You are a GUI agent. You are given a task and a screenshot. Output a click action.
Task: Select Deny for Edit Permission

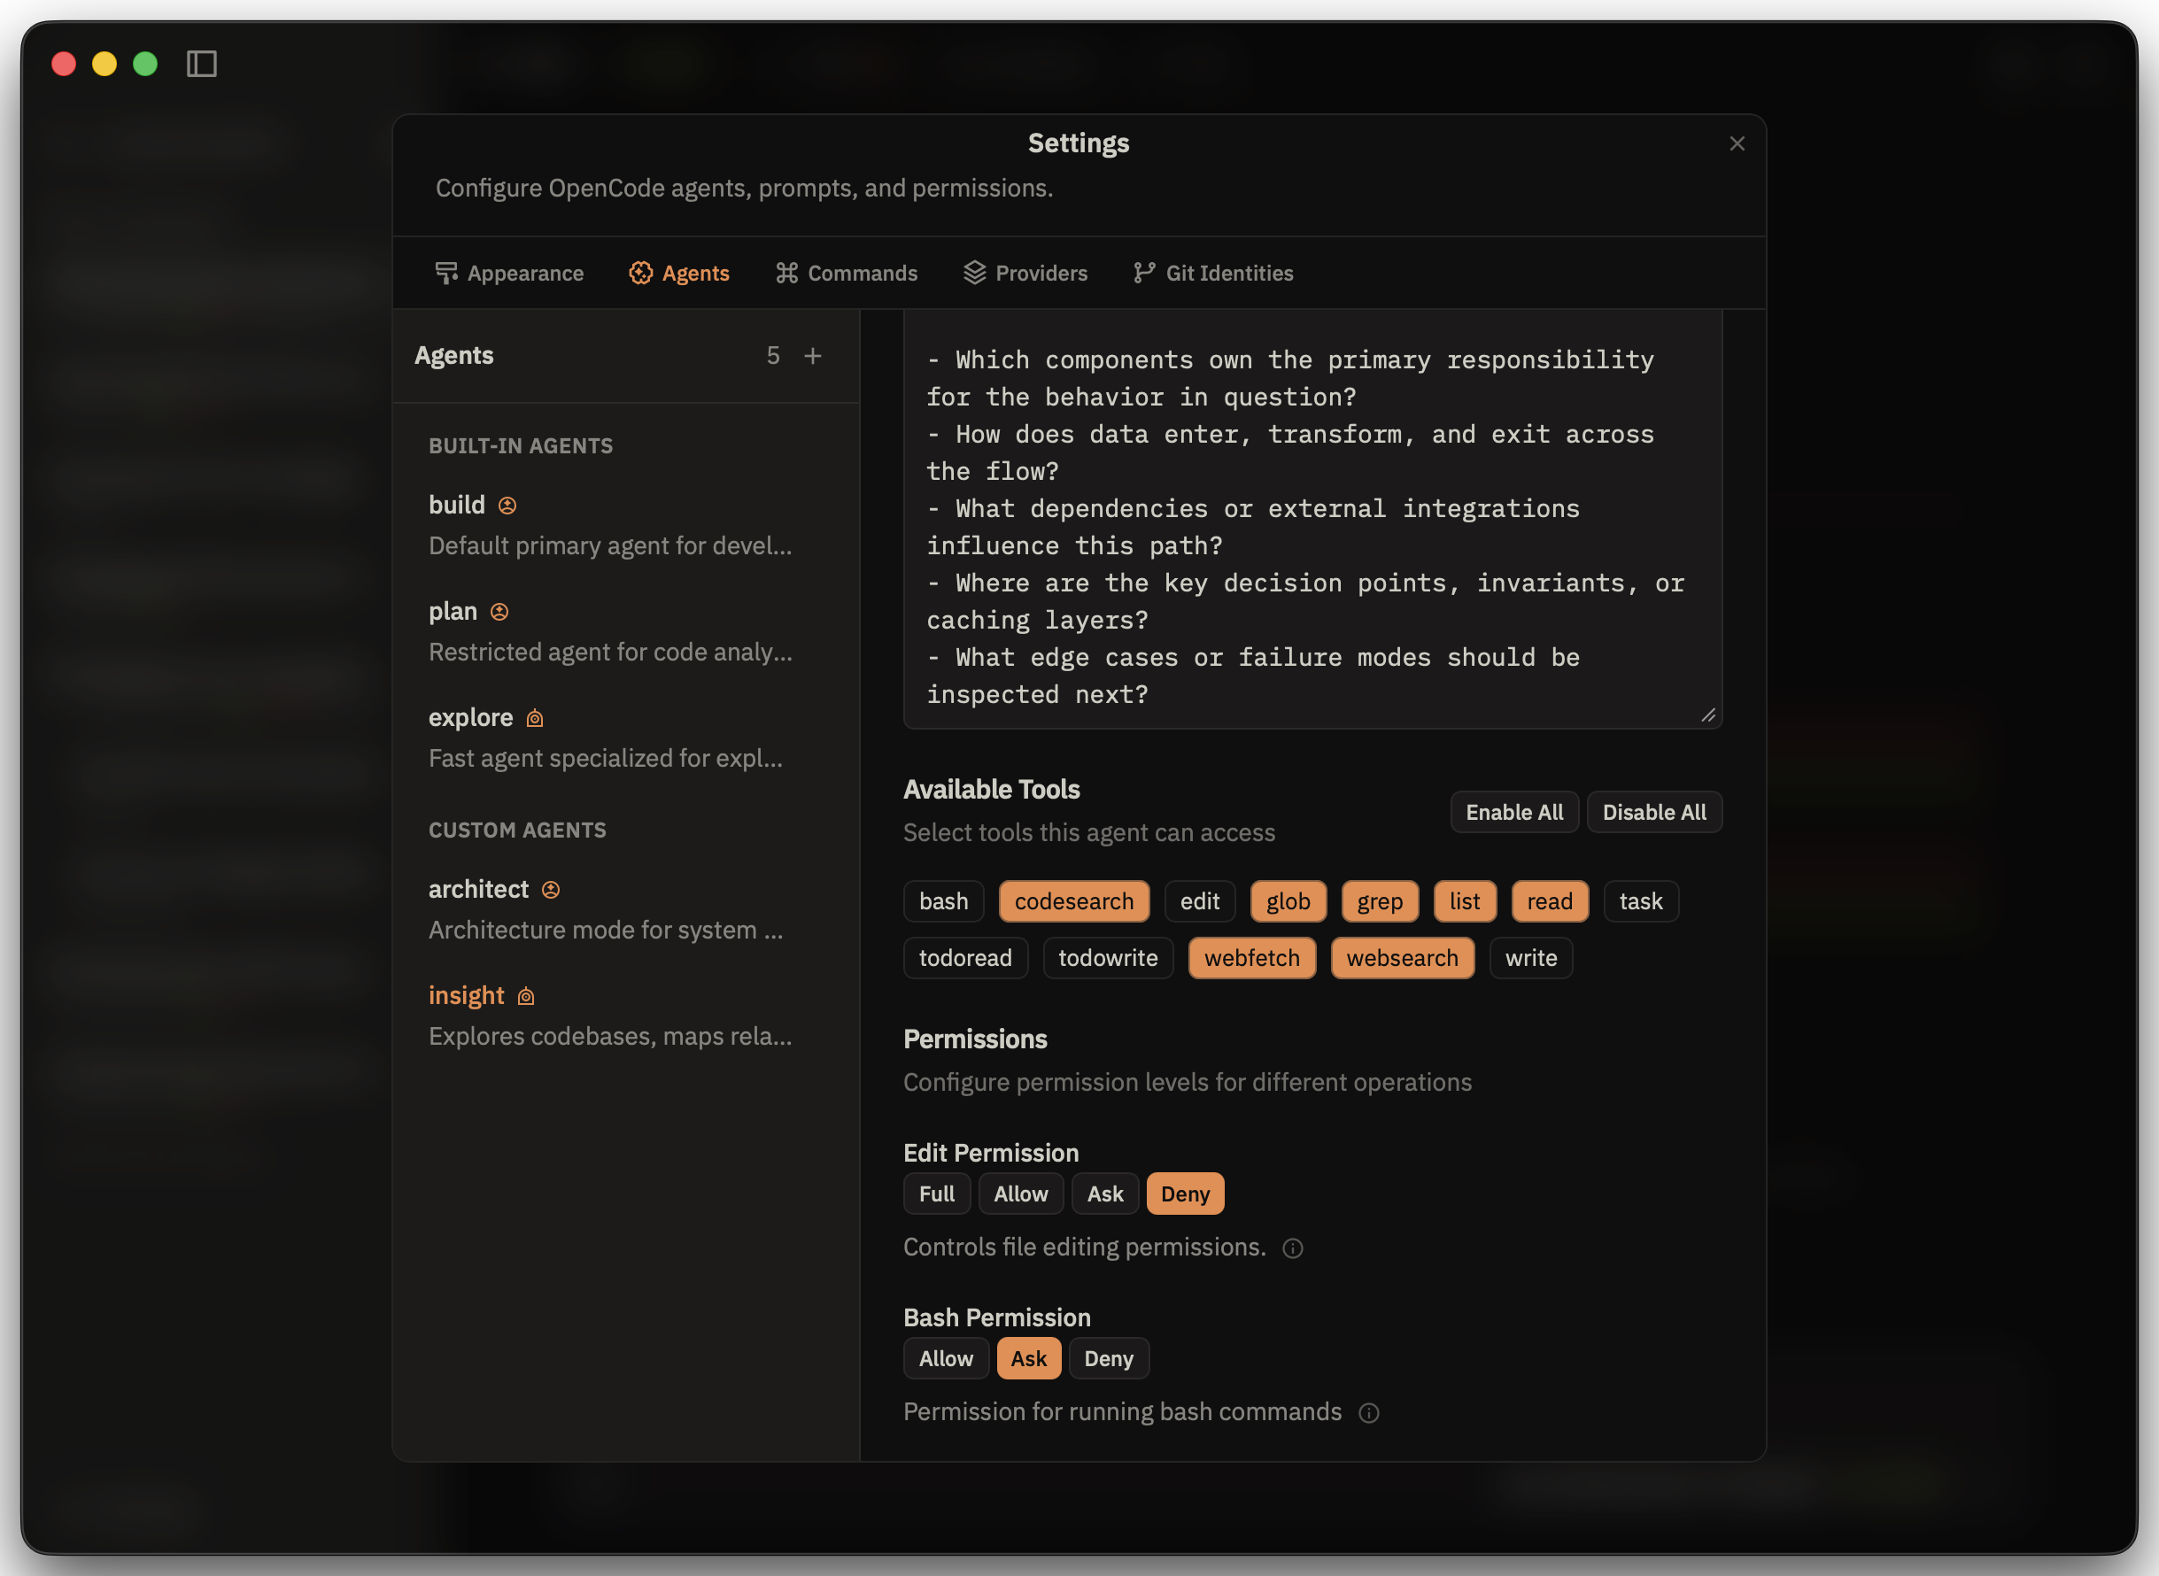click(1185, 1194)
